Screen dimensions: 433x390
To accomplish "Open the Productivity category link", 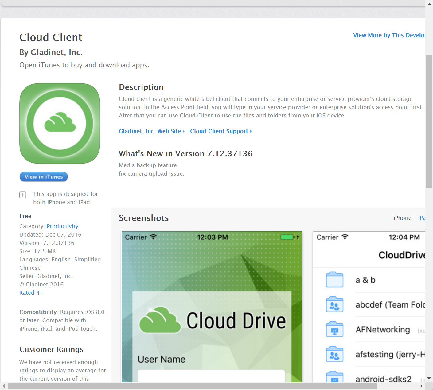I will click(62, 226).
